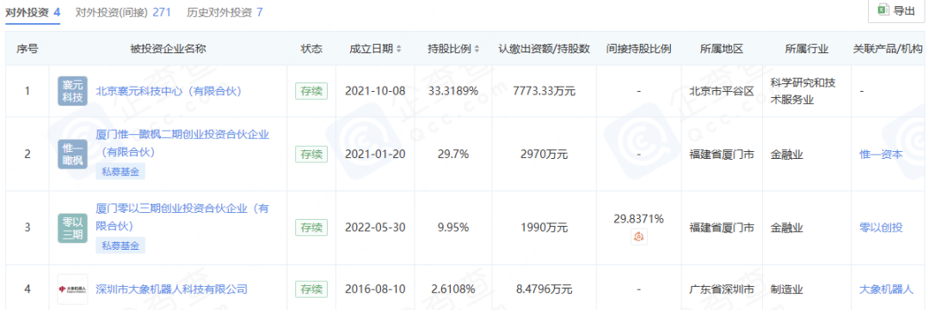Open the equity chain icon under 29.8371%
Image resolution: width=929 pixels, height=310 pixels.
(x=639, y=238)
